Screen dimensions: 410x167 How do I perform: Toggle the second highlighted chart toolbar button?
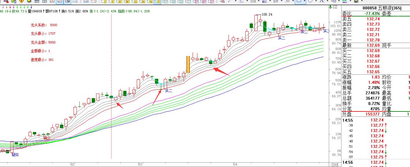pos(67,2)
